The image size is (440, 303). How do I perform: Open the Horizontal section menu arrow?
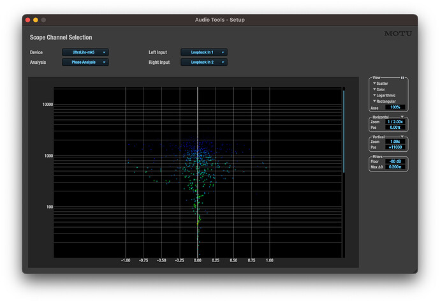402,117
